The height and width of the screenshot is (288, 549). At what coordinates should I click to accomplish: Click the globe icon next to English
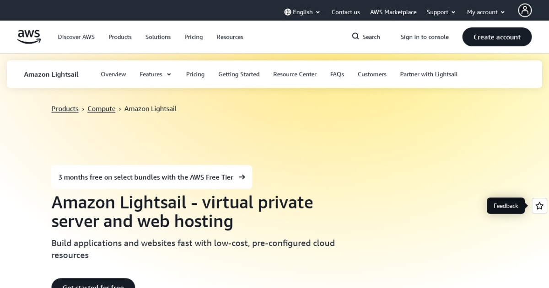287,12
